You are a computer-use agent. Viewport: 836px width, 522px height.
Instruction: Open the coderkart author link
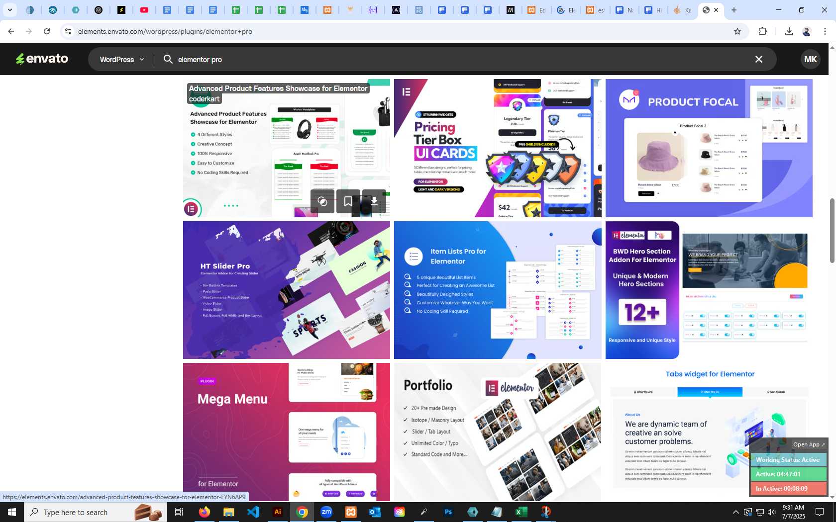204,99
